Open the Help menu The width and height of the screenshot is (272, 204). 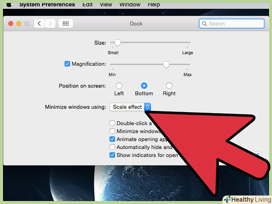tap(154, 4)
